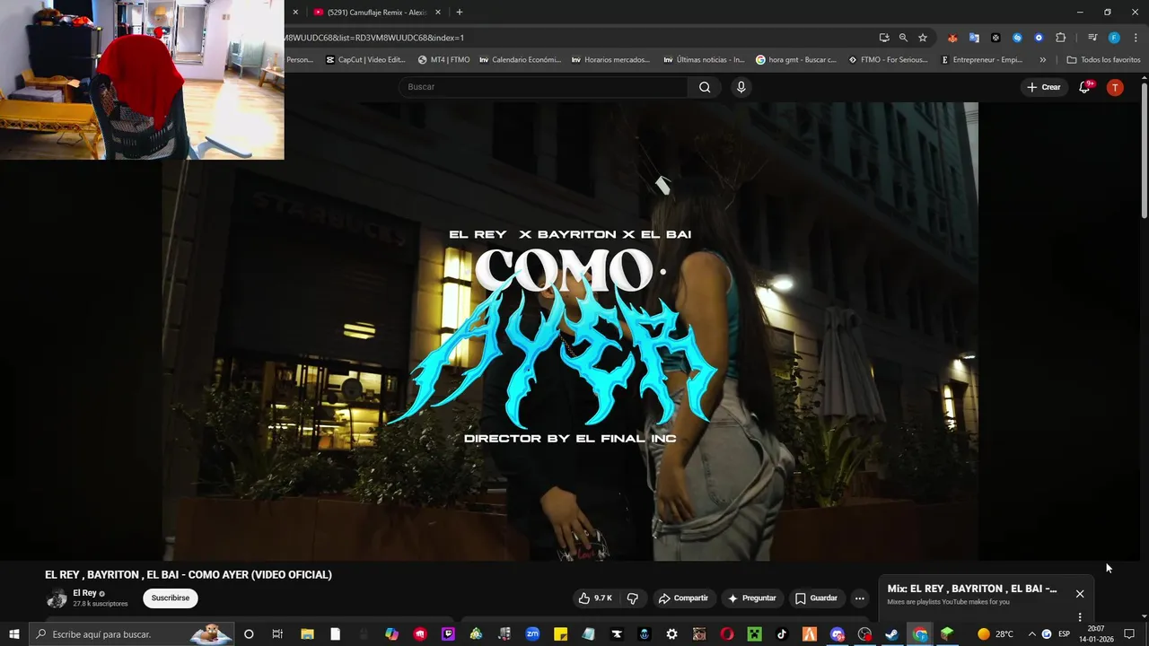Screen dimensions: 1149x646
Task: Open more actions three-dot menu below video
Action: [859, 598]
